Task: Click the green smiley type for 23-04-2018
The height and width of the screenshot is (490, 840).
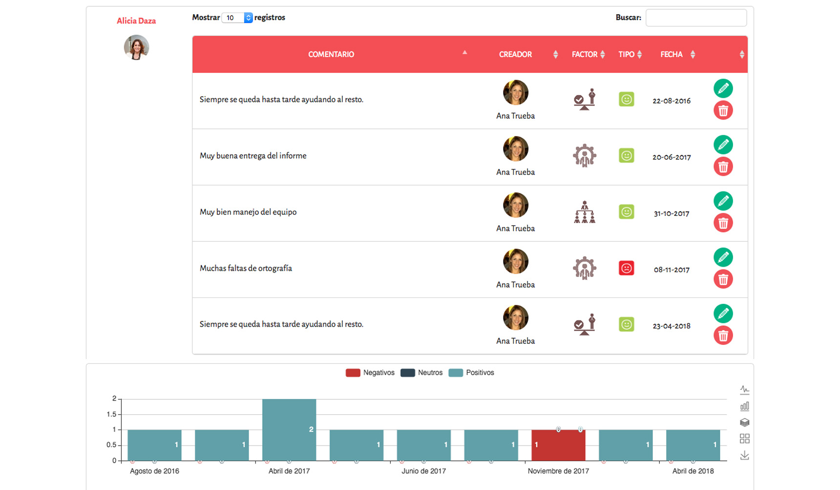Action: coord(627,324)
